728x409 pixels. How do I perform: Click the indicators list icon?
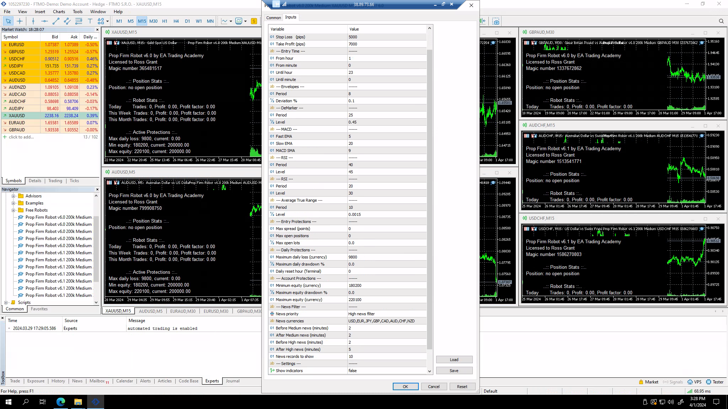(239, 21)
